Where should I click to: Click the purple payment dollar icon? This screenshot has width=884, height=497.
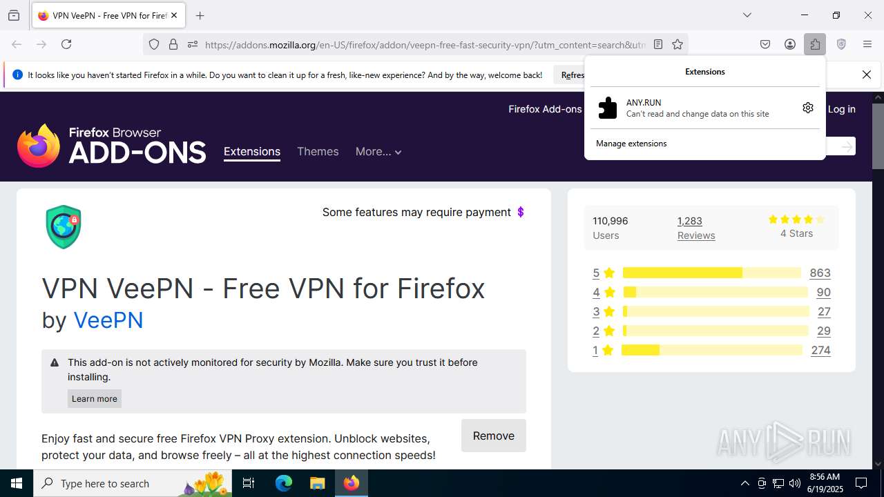point(521,212)
